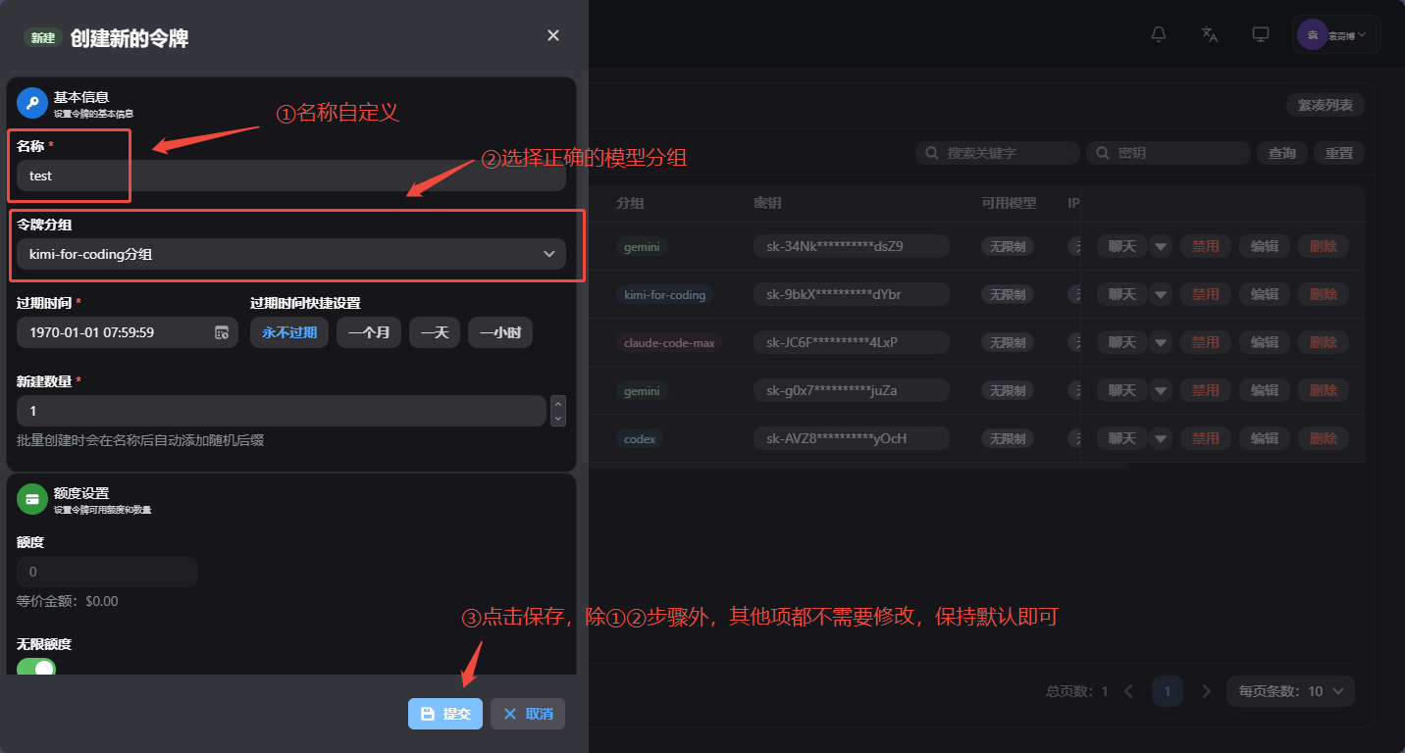Cancel token creation
The width and height of the screenshot is (1405, 753).
pyautogui.click(x=528, y=714)
